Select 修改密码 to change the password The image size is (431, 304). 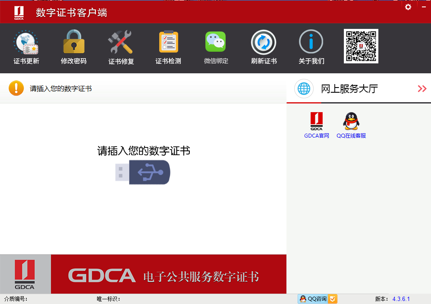coord(73,47)
